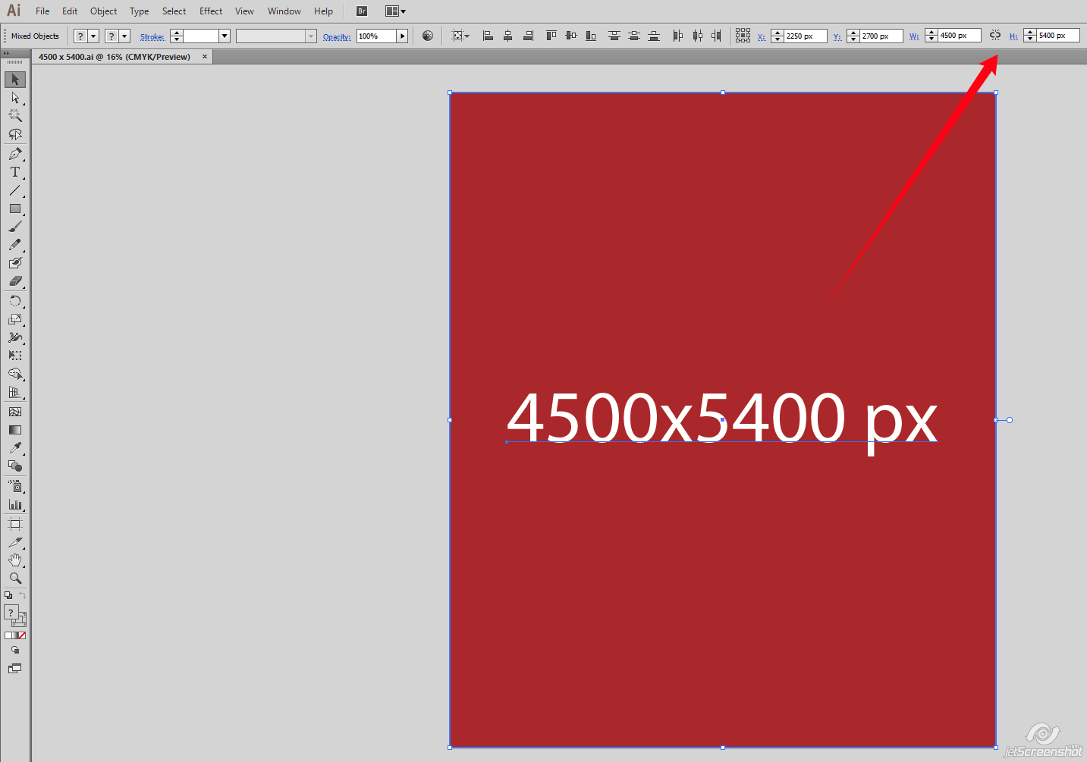The image size is (1087, 762).
Task: Open the Fill color dropdown
Action: [x=93, y=36]
